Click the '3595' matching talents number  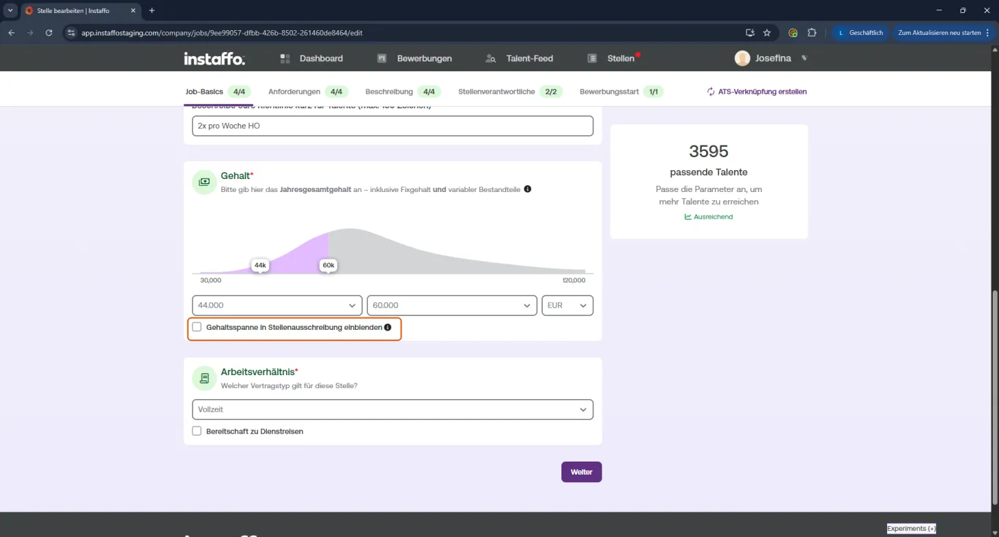point(709,152)
